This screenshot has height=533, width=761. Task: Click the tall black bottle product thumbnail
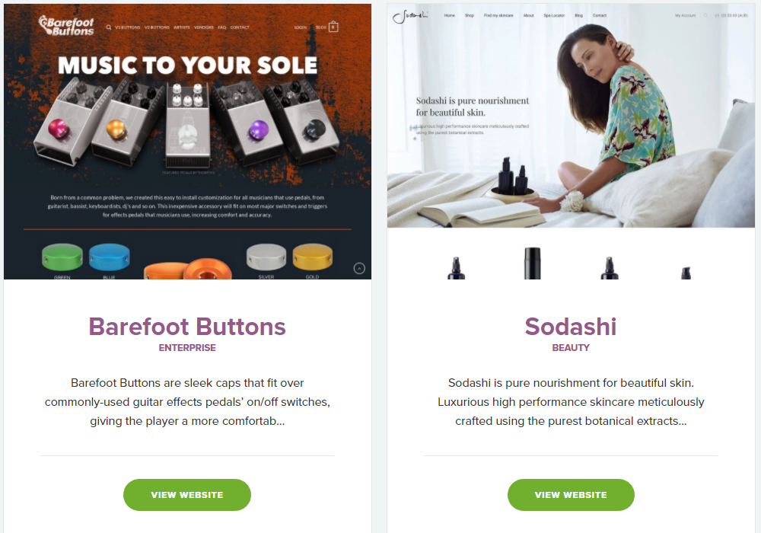pyautogui.click(x=533, y=263)
